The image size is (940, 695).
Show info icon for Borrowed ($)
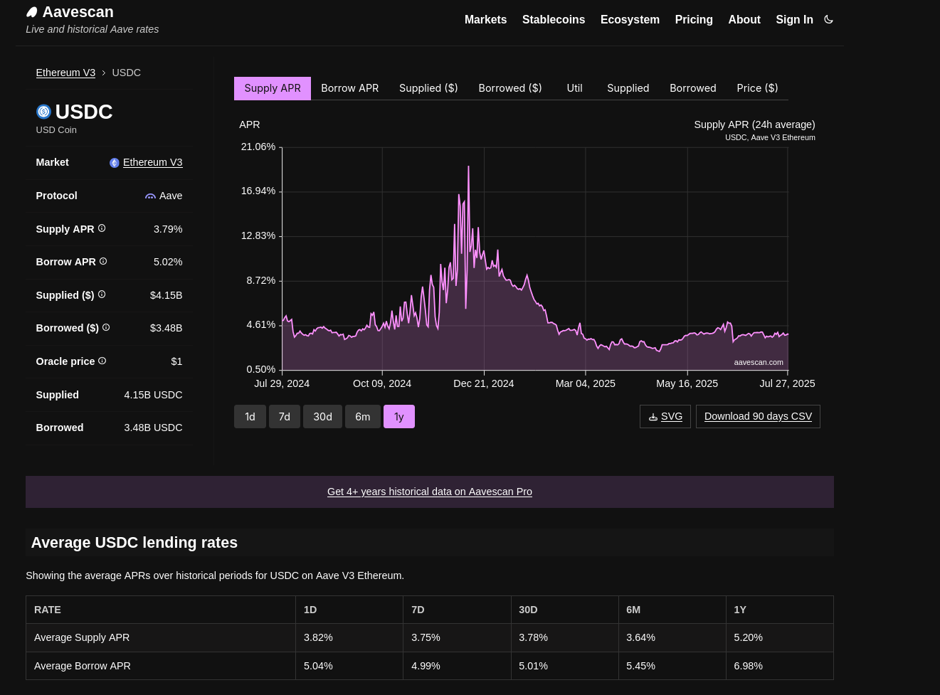(106, 328)
